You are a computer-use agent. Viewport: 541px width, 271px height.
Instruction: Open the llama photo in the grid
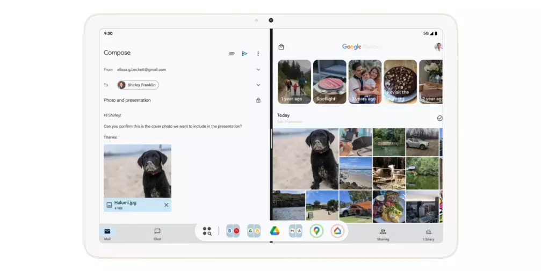389,173
